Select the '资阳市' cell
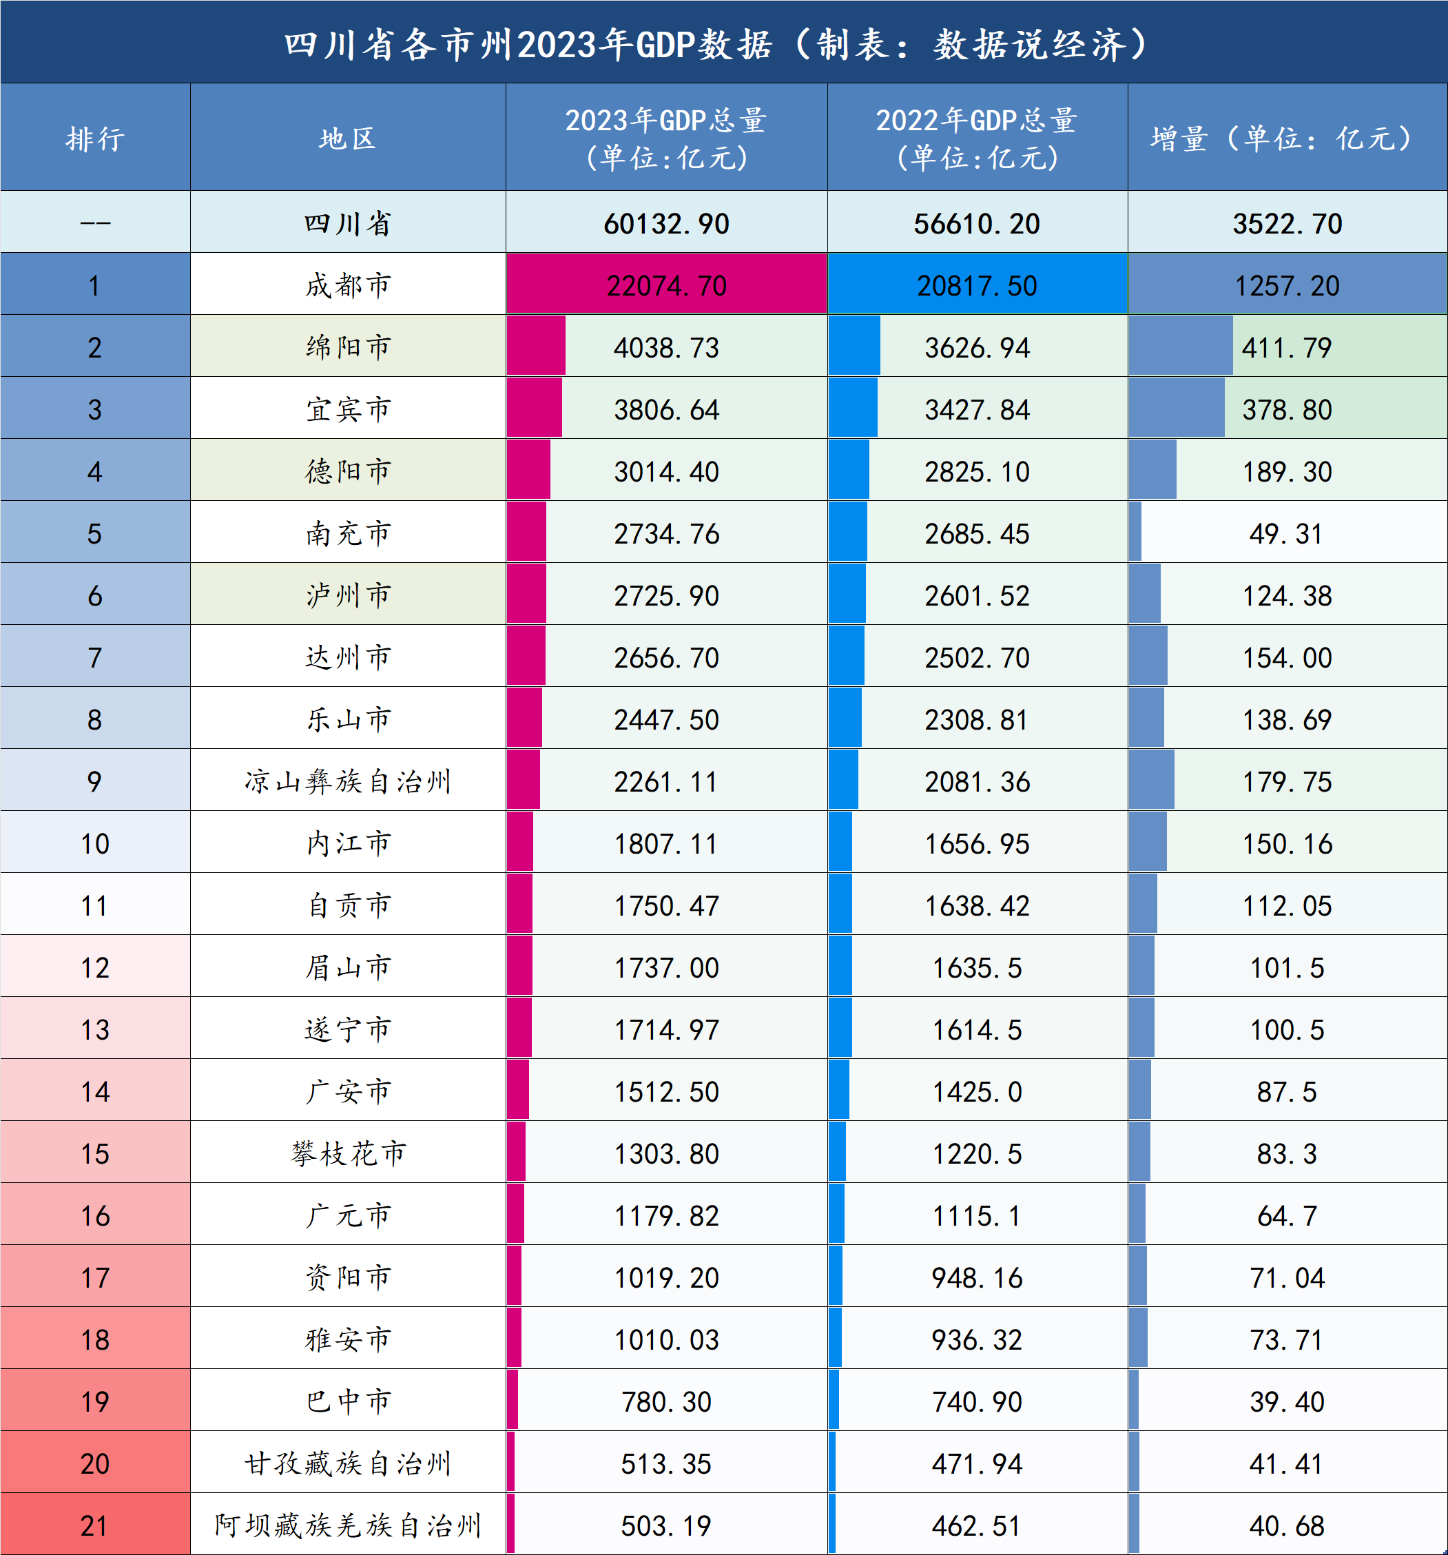 point(347,1277)
